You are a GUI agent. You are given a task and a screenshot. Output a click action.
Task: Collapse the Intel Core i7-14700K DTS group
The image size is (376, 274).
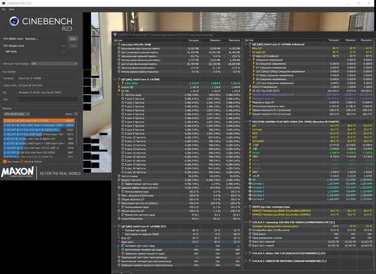[x=115, y=226]
